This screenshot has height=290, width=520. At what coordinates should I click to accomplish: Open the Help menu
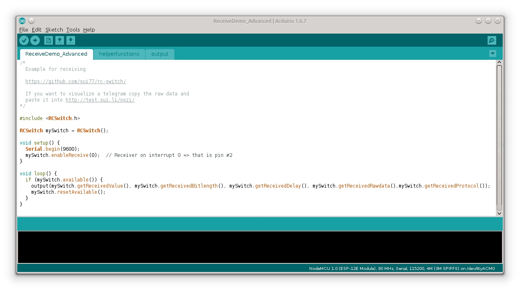coord(89,29)
